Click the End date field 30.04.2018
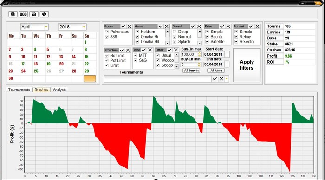Viewport: 325px width, 180px height. 214,64
